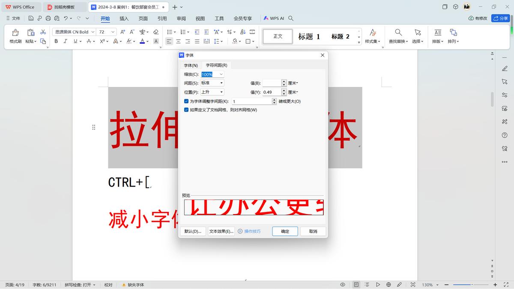Switch to the 字体(N) tab

pos(191,65)
